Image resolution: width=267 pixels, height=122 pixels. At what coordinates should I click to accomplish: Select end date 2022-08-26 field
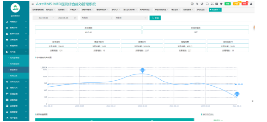[x=63, y=18]
